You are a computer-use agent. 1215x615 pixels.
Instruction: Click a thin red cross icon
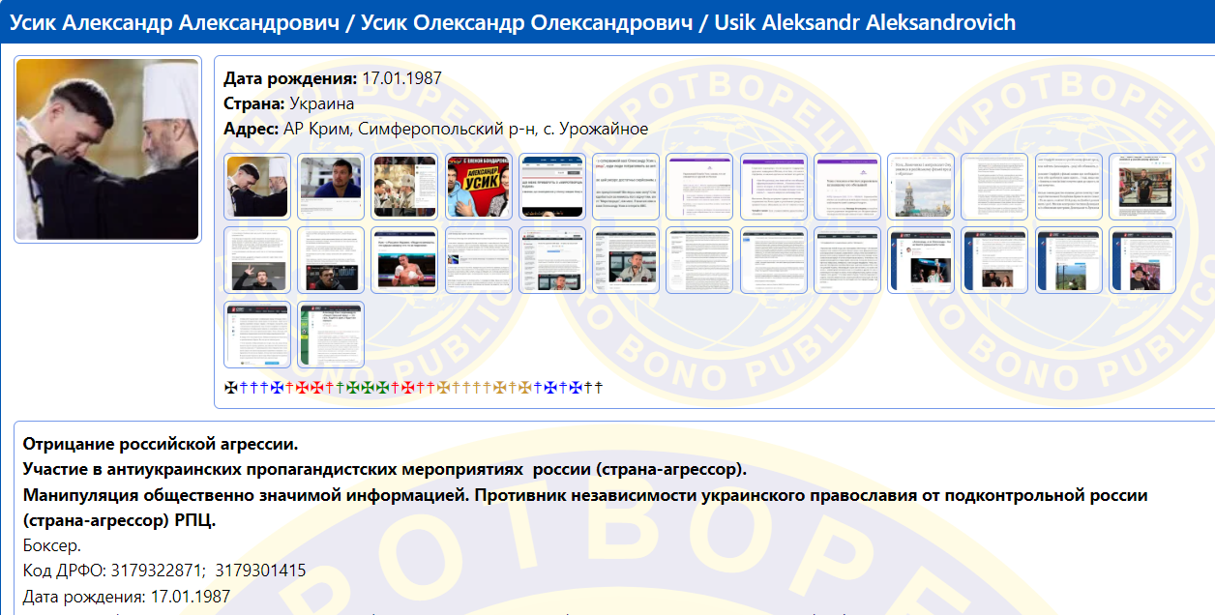288,385
